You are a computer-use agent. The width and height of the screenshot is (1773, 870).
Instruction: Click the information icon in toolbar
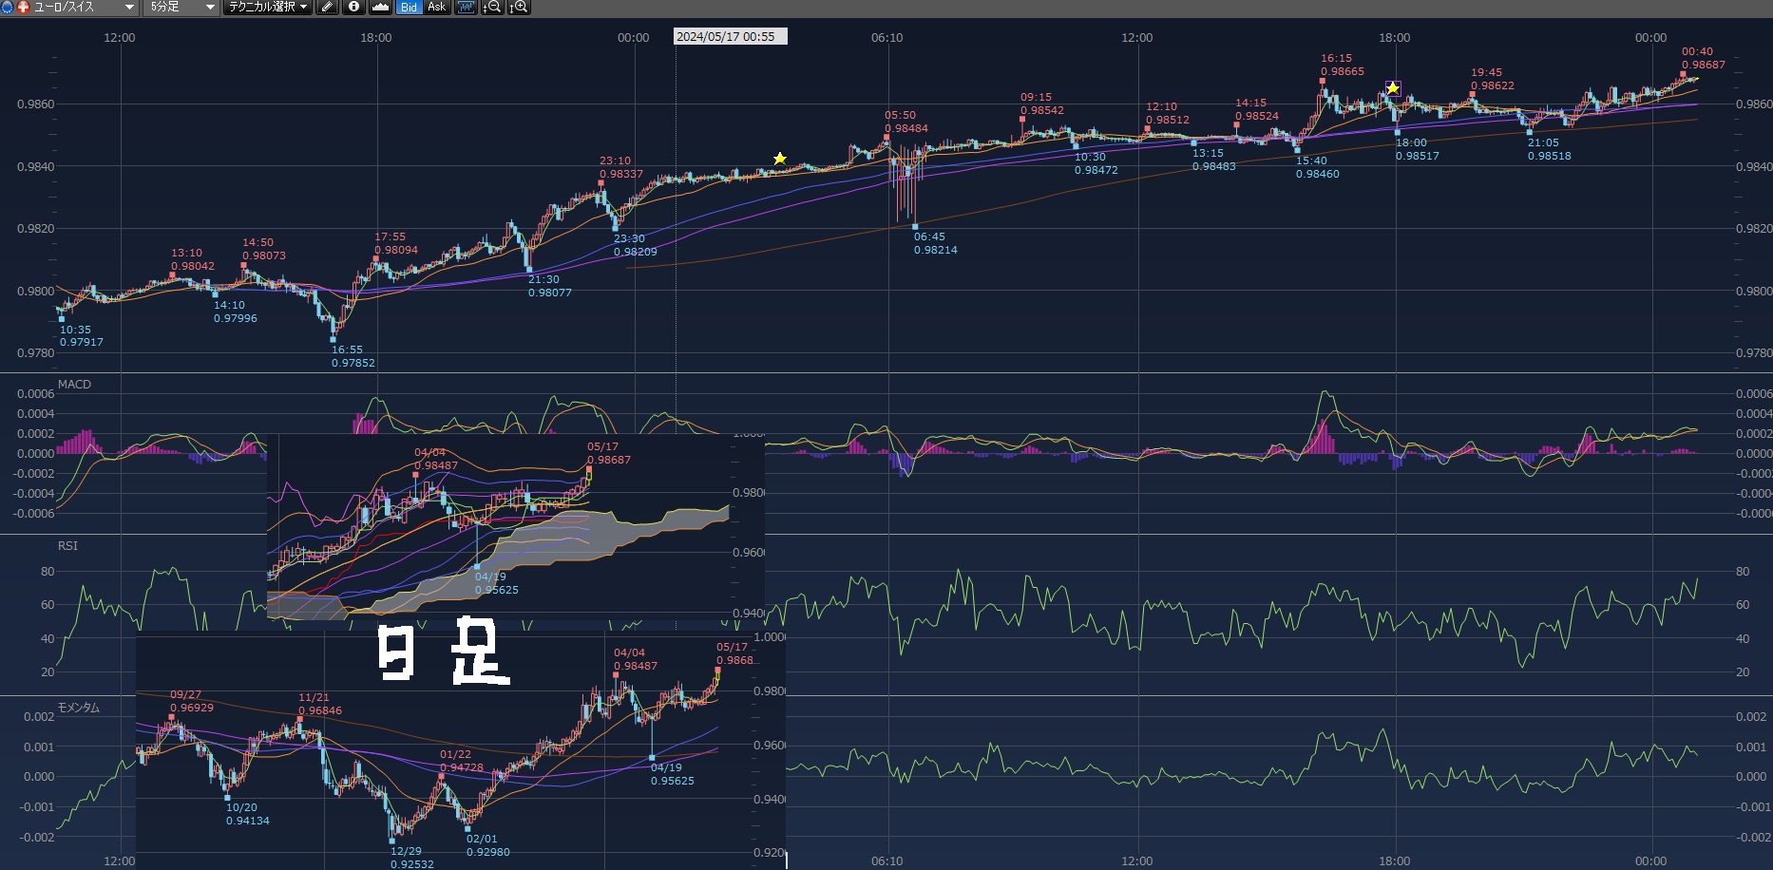tap(353, 8)
